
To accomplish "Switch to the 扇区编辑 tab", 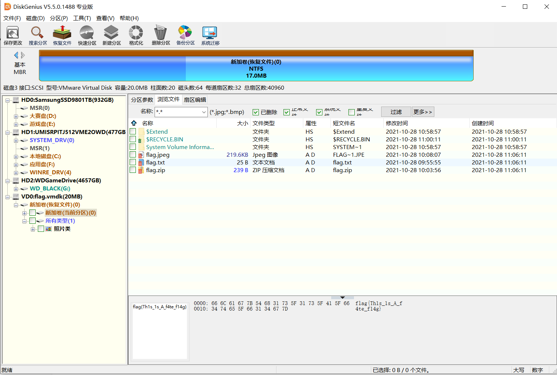I will [x=195, y=100].
